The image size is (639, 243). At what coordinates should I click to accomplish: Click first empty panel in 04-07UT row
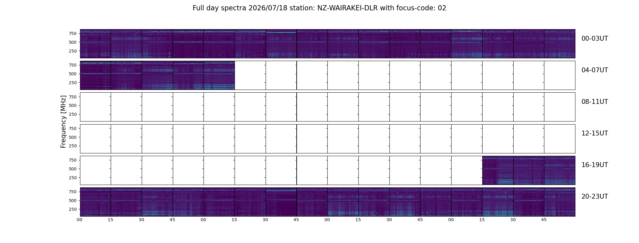pyautogui.click(x=250, y=75)
